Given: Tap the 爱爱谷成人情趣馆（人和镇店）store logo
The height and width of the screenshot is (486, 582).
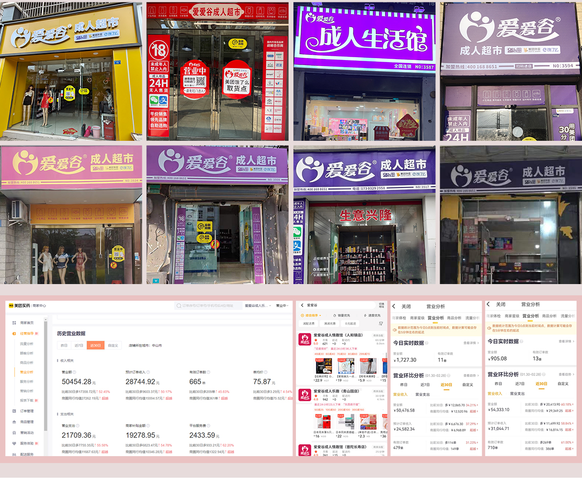Looking at the screenshot, I should tap(305, 339).
